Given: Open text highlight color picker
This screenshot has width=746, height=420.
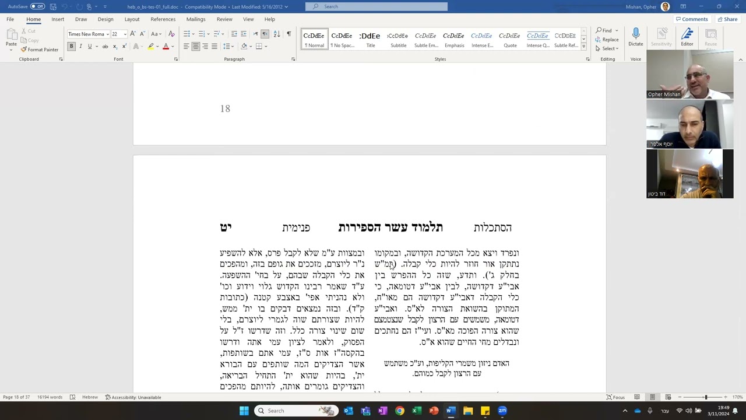Looking at the screenshot, I should tap(157, 46).
